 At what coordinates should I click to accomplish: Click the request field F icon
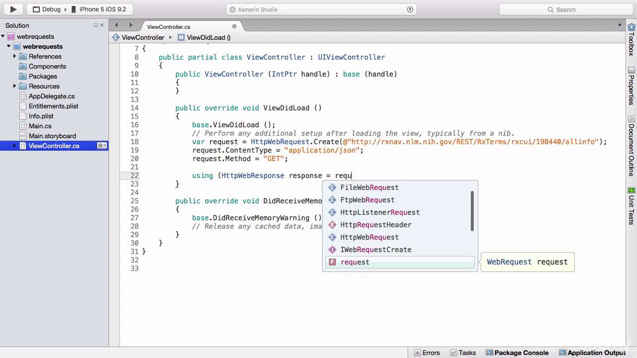pos(332,262)
